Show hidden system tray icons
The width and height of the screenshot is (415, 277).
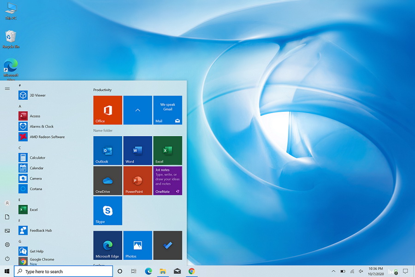pyautogui.click(x=333, y=271)
